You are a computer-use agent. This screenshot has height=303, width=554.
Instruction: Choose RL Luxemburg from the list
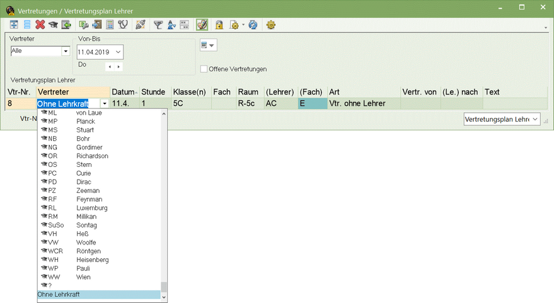pyautogui.click(x=99, y=208)
